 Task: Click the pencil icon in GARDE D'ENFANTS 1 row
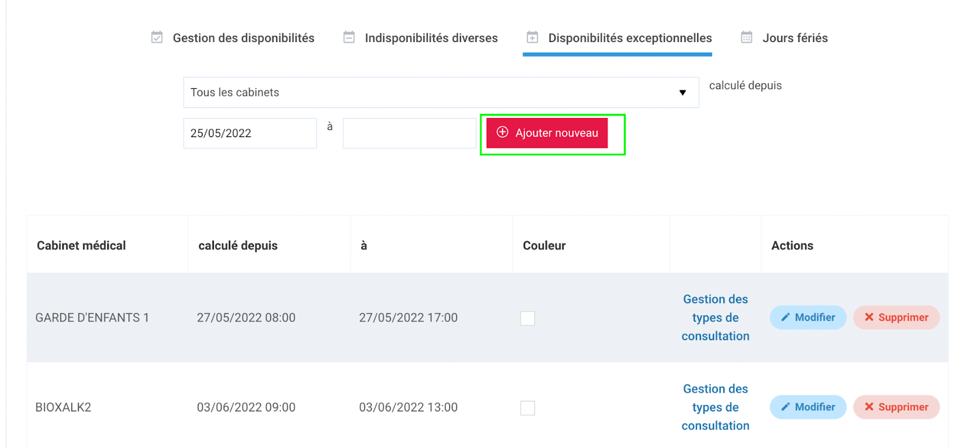786,317
